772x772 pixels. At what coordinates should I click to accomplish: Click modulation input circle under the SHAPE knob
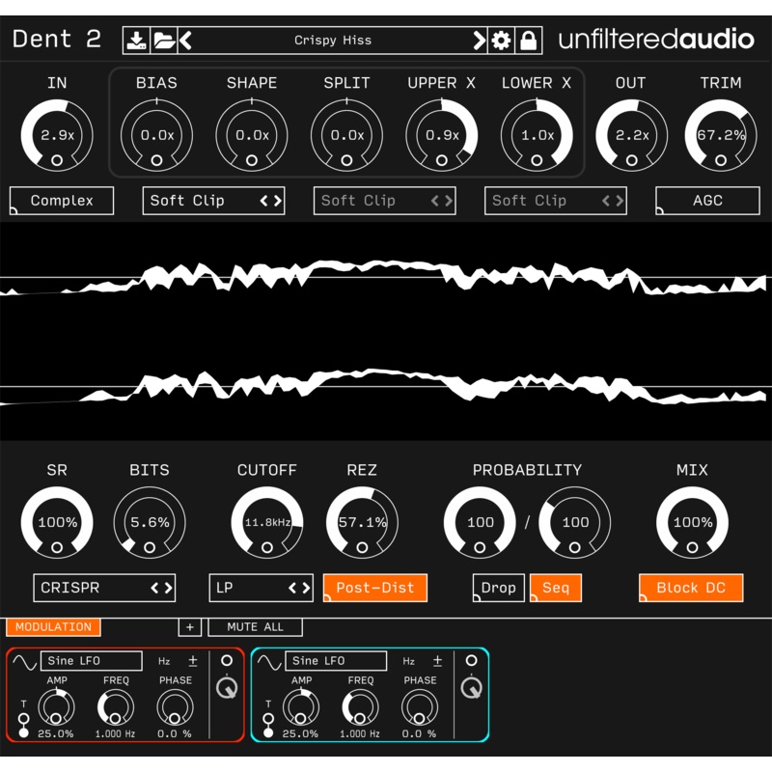(x=252, y=160)
